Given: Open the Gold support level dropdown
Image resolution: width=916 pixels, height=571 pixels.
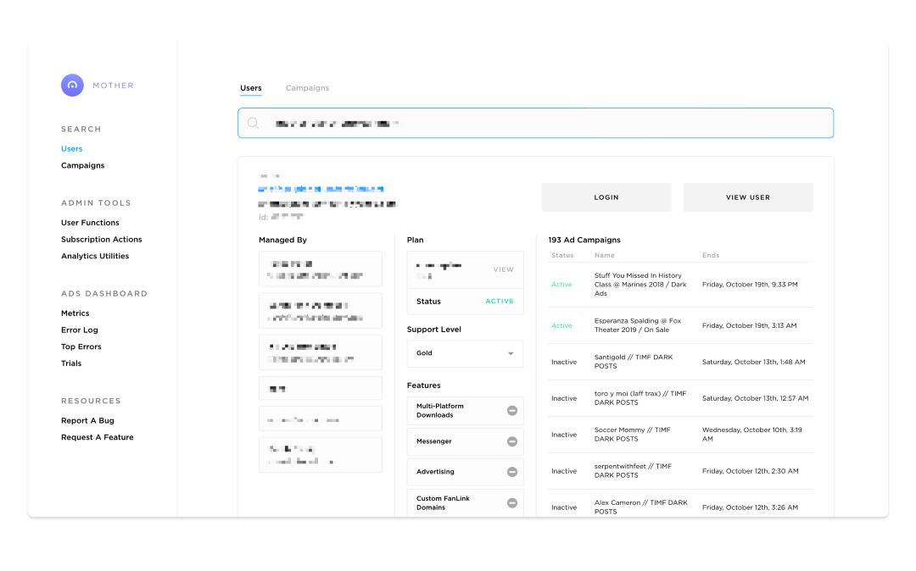Looking at the screenshot, I should (465, 353).
